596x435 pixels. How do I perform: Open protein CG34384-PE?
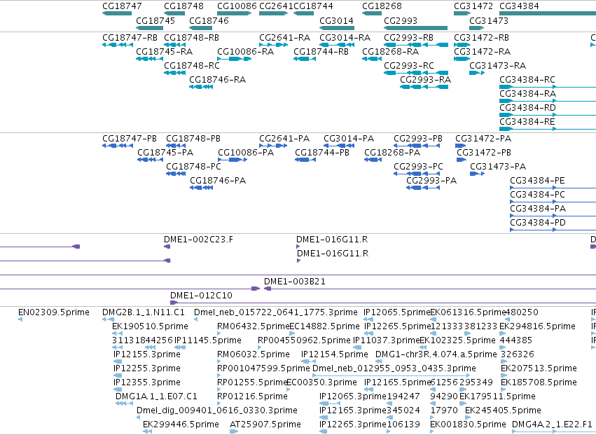(x=537, y=181)
